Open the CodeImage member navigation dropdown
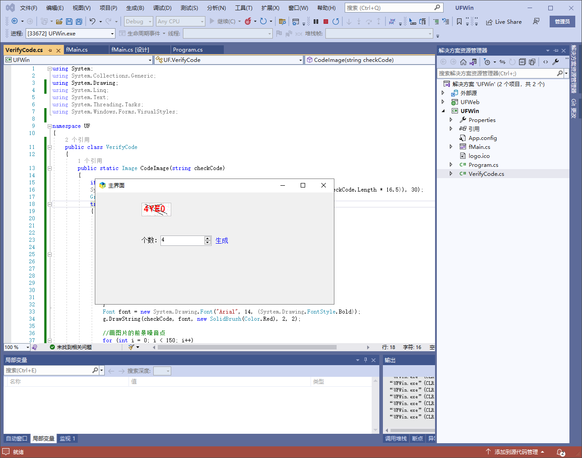The width and height of the screenshot is (582, 458). click(369, 60)
